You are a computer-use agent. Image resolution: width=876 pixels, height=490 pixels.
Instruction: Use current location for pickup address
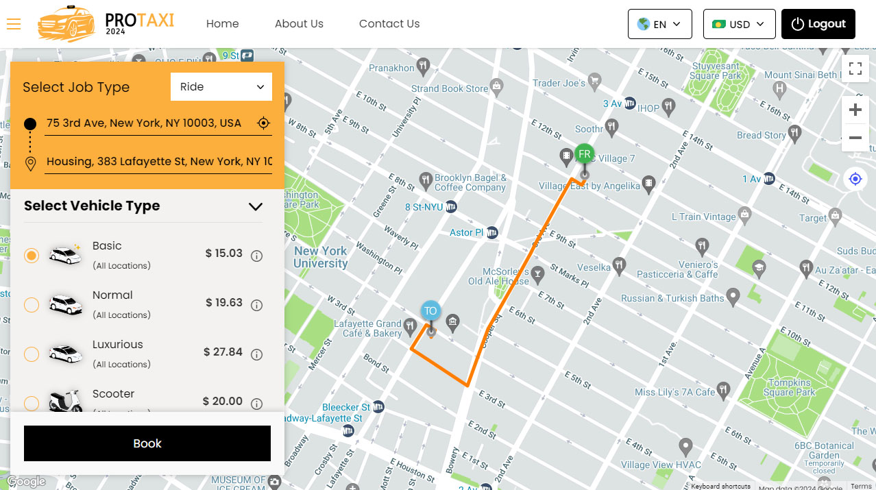click(x=263, y=123)
